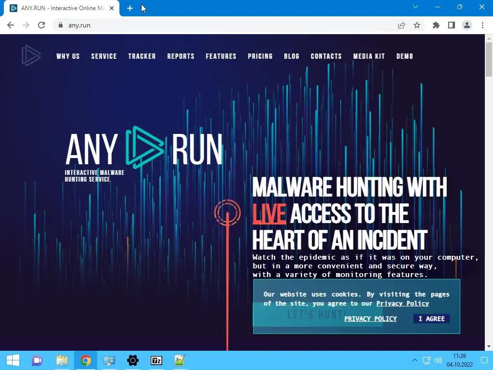Follow inline Privacy Policy link in cookie text
The image size is (493, 370).
tap(402, 304)
